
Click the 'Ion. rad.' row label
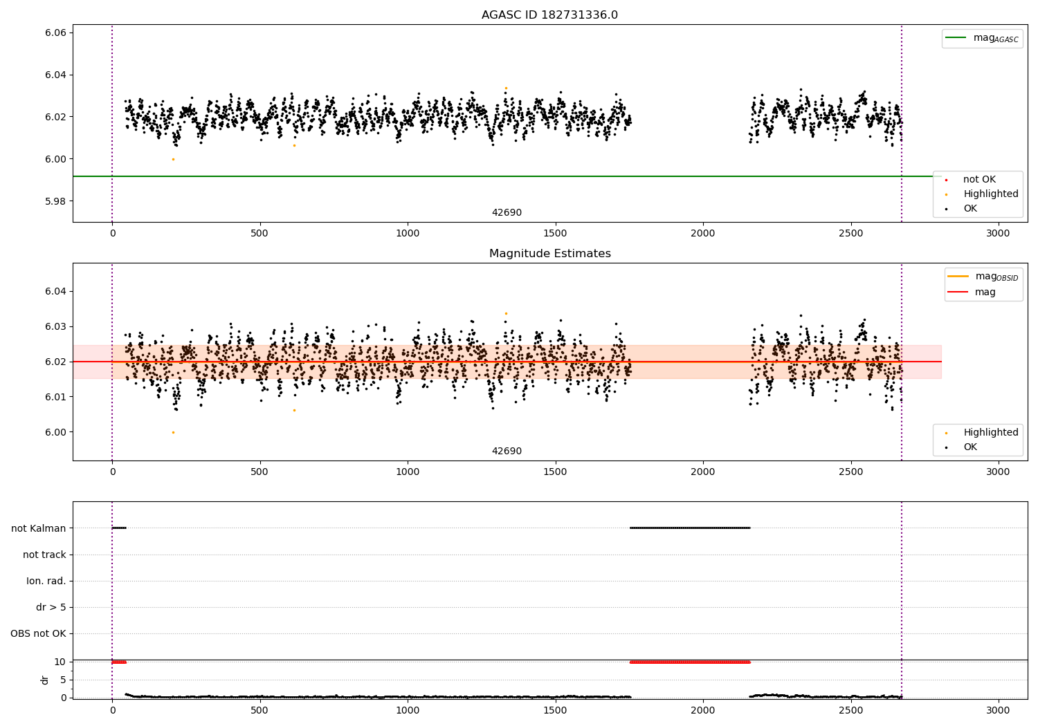(46, 581)
